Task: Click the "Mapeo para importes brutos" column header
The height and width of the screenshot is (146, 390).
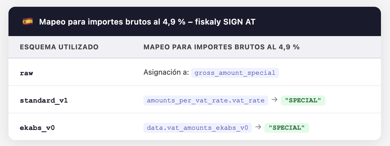Action: pos(221,47)
